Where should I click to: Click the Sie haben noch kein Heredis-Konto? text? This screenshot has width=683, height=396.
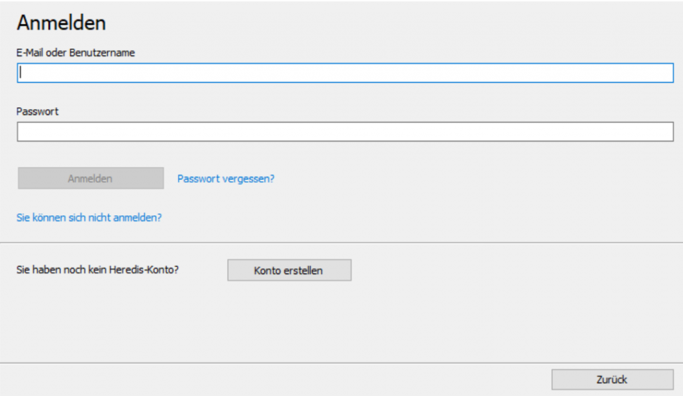click(x=97, y=271)
